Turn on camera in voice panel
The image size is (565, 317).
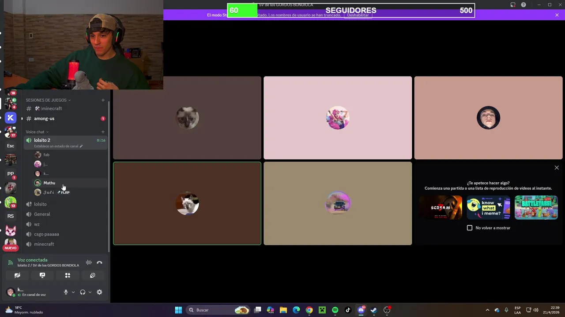17,275
